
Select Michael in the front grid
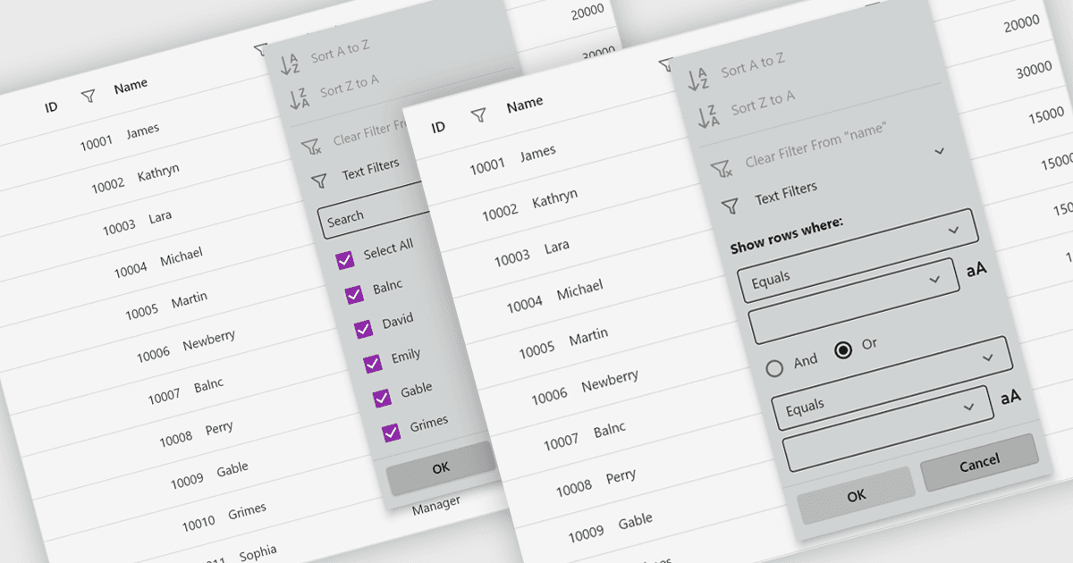[579, 291]
